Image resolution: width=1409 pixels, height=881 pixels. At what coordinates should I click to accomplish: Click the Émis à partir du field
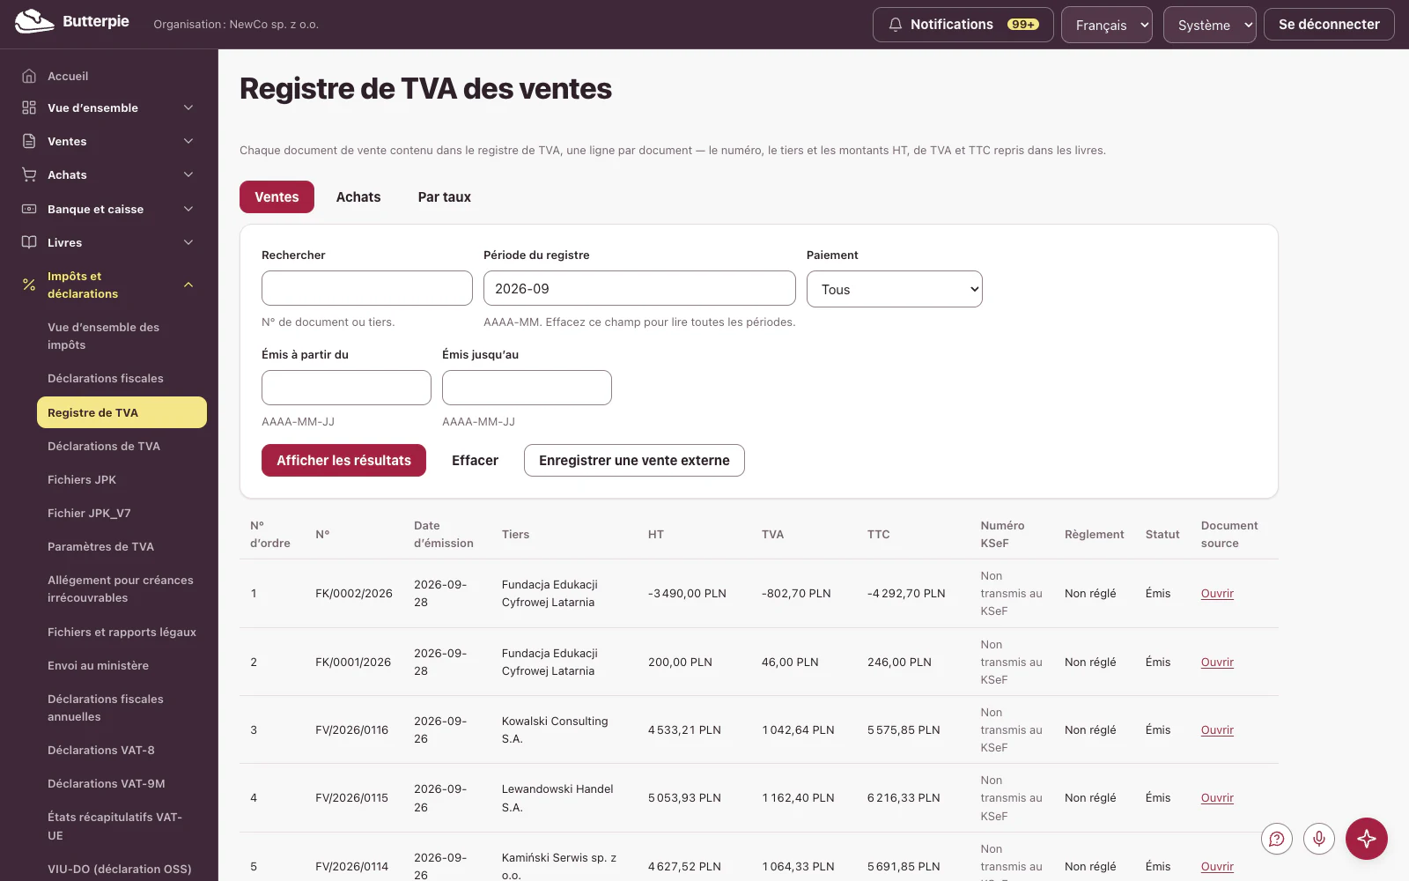(x=346, y=388)
